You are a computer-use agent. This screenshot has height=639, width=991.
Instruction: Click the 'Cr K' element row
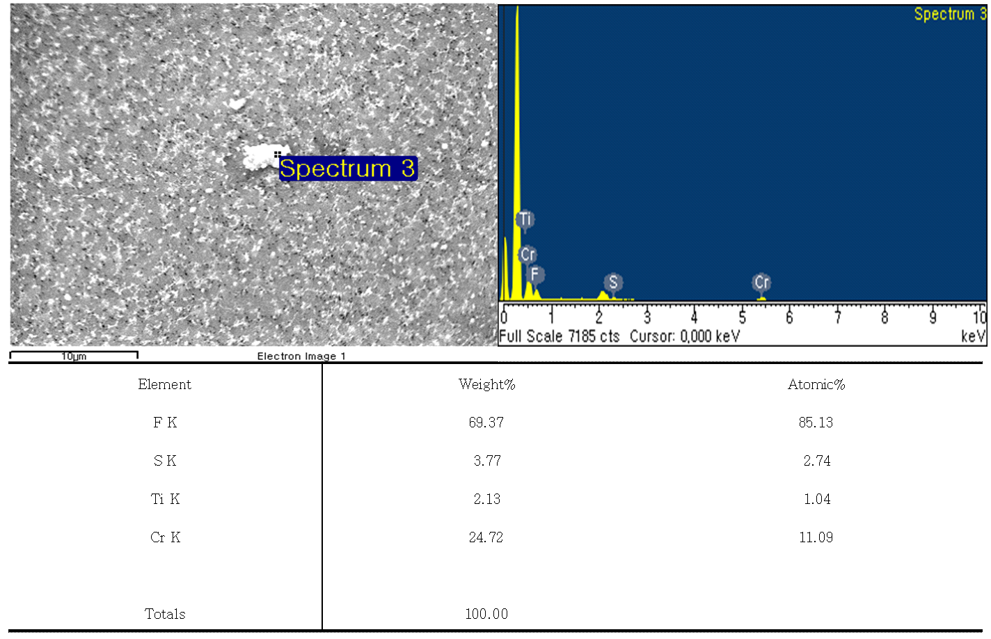pyautogui.click(x=165, y=537)
